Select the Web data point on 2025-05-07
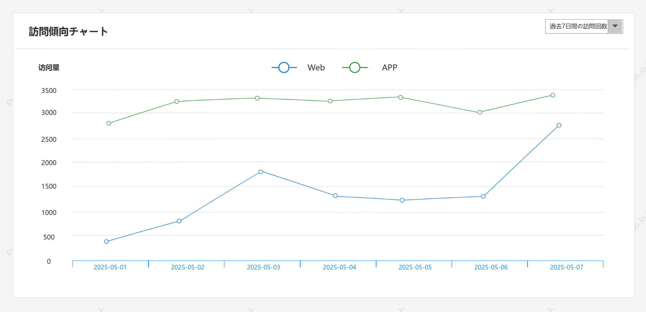646x312 pixels. tap(559, 125)
